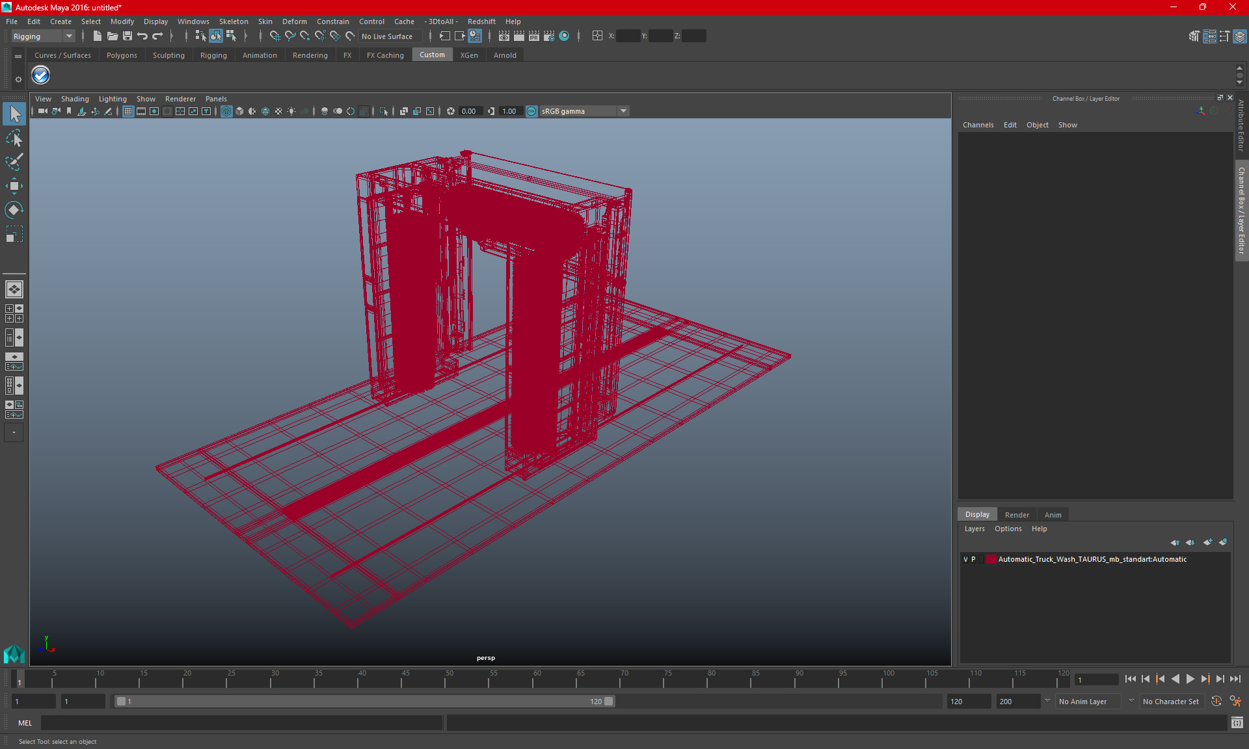Viewport: 1249px width, 749px height.
Task: Click the layer's red color swatch
Action: tap(991, 559)
